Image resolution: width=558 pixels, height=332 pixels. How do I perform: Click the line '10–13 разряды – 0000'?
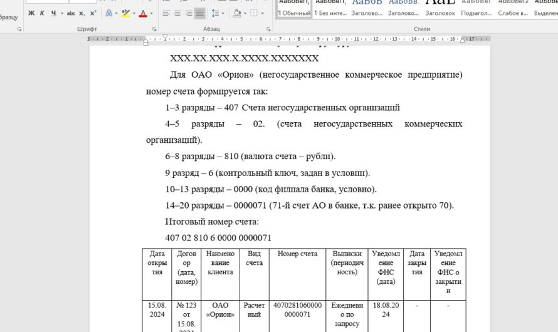(x=271, y=189)
